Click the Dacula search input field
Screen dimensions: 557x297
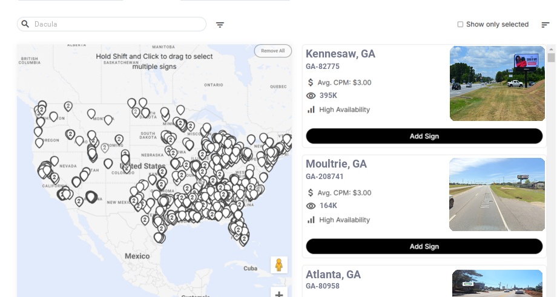click(x=118, y=24)
